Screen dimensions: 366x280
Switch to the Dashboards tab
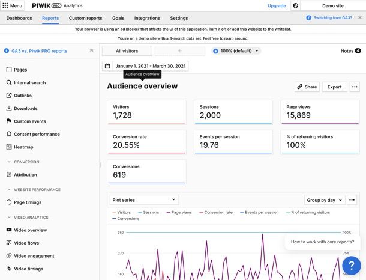click(x=19, y=18)
